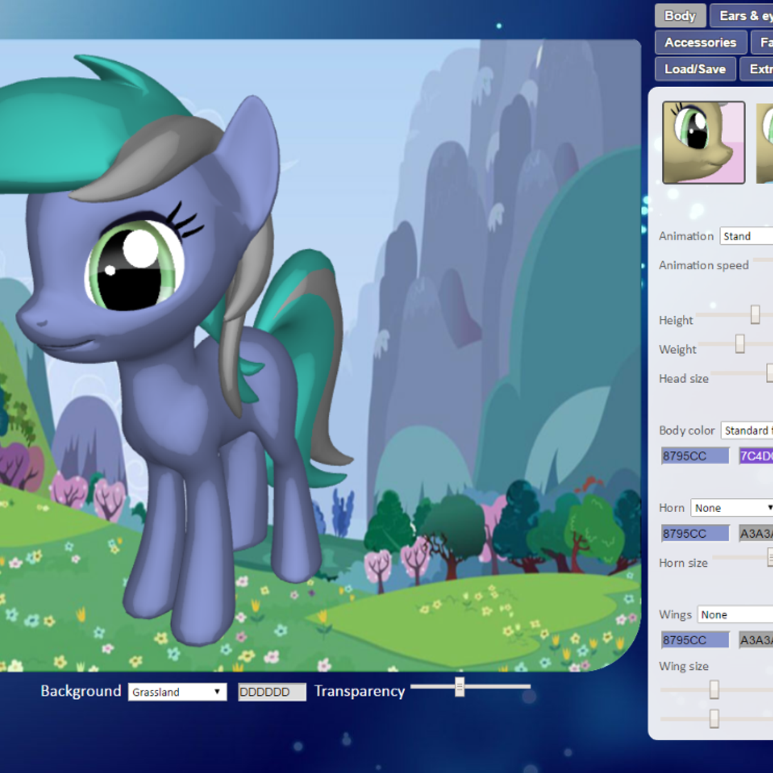Viewport: 773px width, 773px height.
Task: Open the Background dropdown showing Grassland
Action: 177,691
